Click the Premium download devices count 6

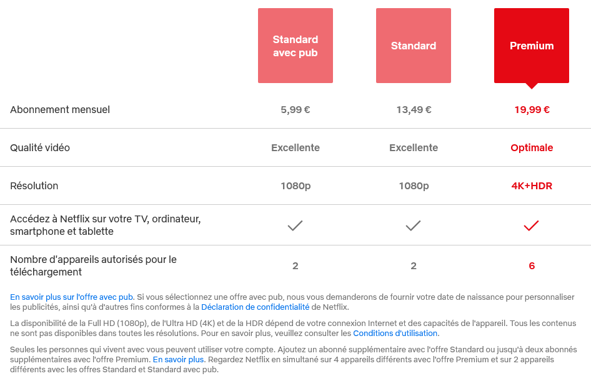pyautogui.click(x=532, y=266)
